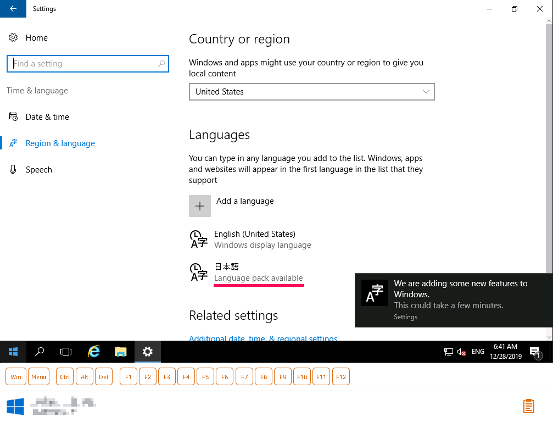Image resolution: width=553 pixels, height=422 pixels.
Task: Click the ENG input language indicator
Action: point(478,352)
